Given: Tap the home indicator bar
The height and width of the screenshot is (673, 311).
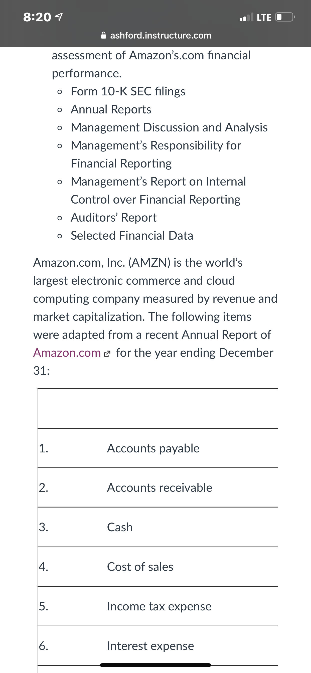Looking at the screenshot, I should [x=155, y=665].
